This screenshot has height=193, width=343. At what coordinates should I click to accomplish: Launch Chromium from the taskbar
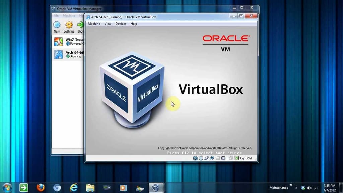coord(57,188)
